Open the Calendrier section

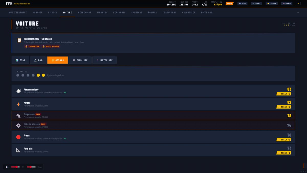(189, 13)
